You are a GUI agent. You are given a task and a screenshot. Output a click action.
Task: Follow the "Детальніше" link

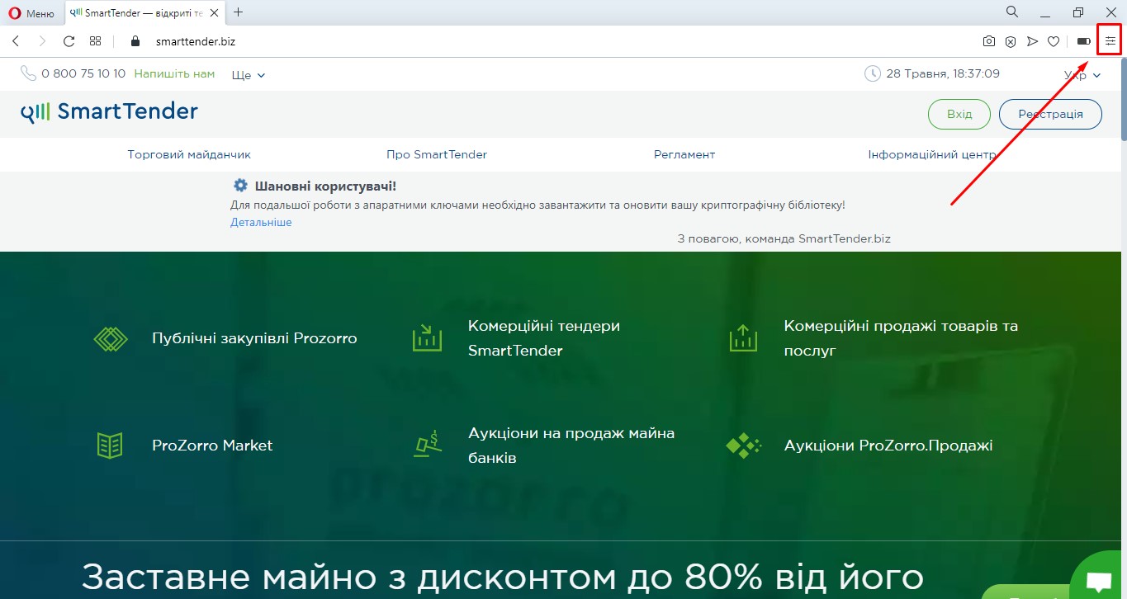[261, 223]
